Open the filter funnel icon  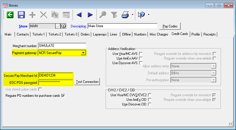pyautogui.click(x=114, y=15)
